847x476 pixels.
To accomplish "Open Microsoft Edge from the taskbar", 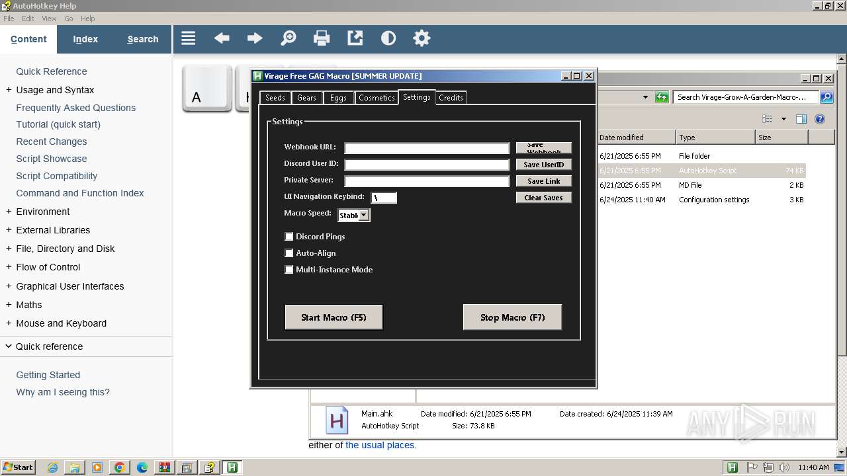I will (x=142, y=467).
